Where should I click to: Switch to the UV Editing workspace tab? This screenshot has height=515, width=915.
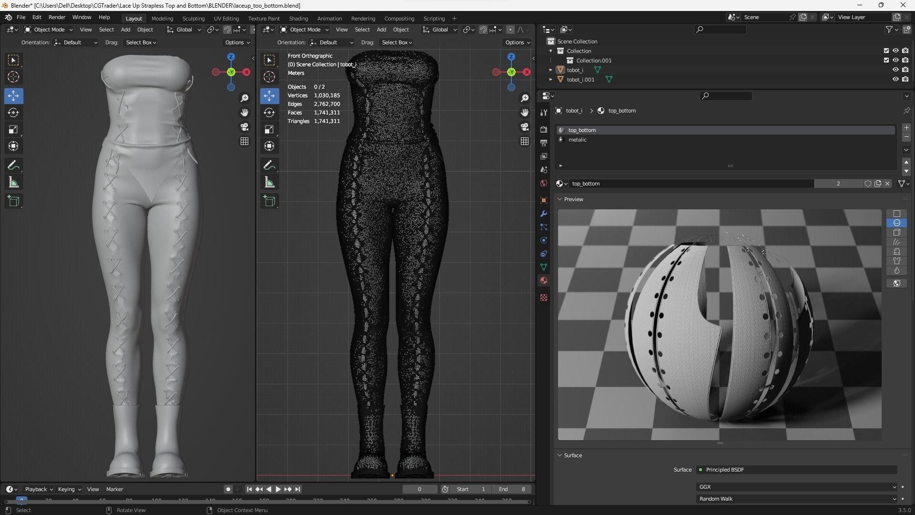coord(226,19)
